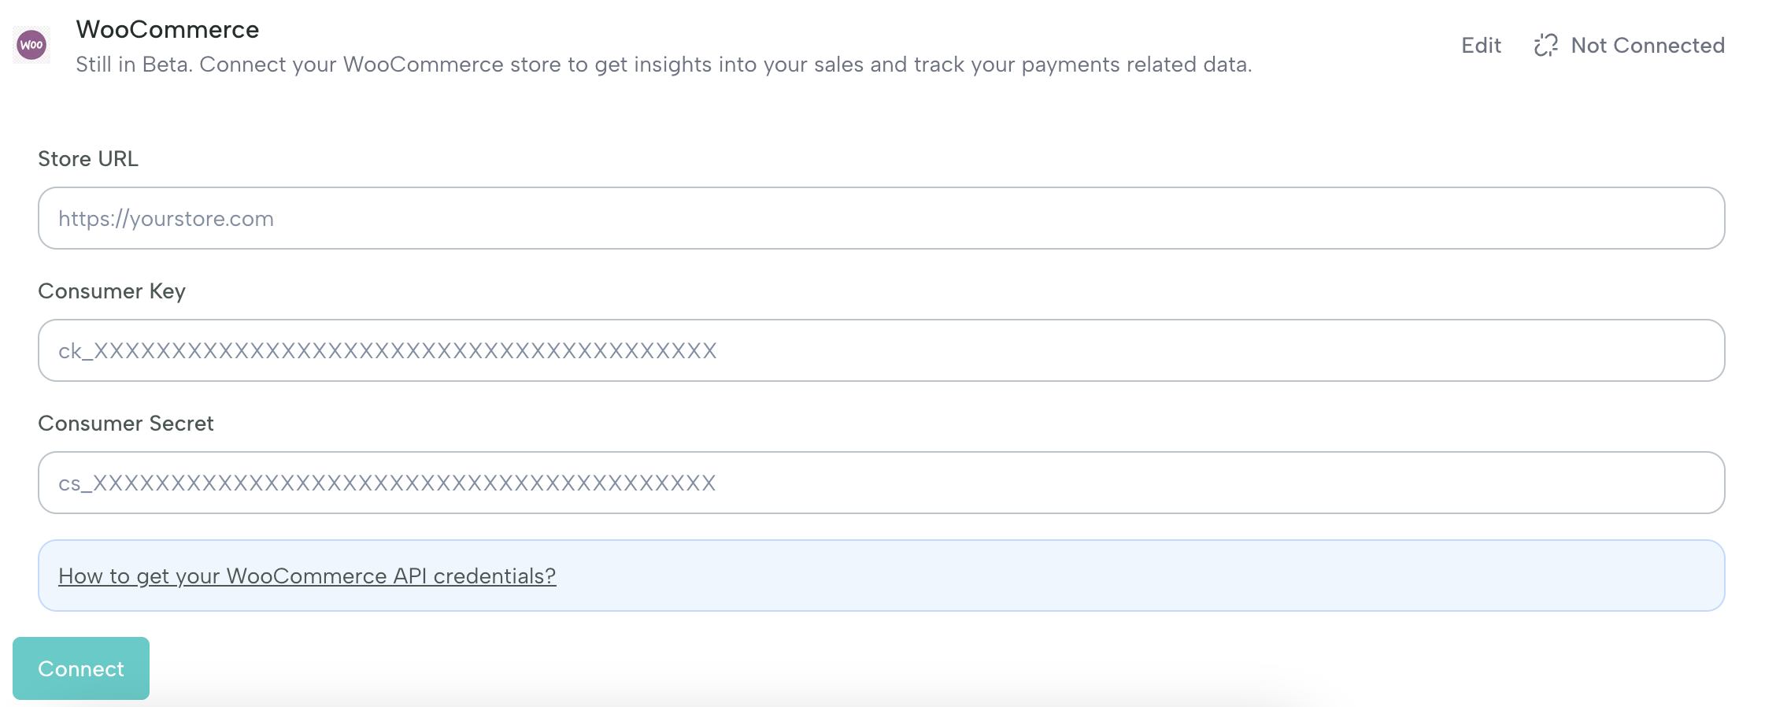Viewport: 1765px width, 707px height.
Task: Click Edit next to connection status
Action: pos(1481,45)
